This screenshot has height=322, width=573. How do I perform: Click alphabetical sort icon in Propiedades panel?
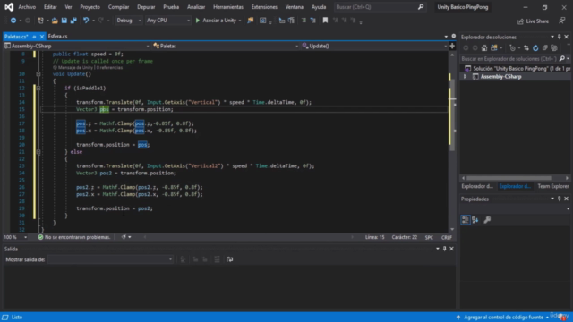point(475,220)
